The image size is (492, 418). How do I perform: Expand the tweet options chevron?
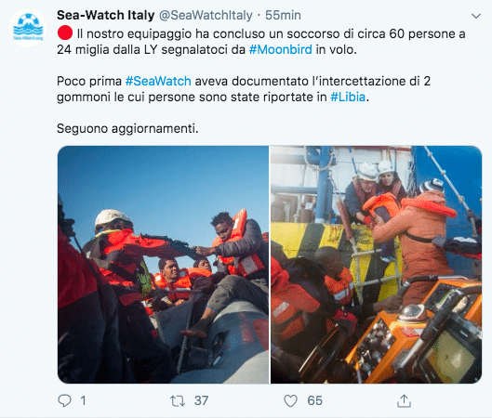476,16
